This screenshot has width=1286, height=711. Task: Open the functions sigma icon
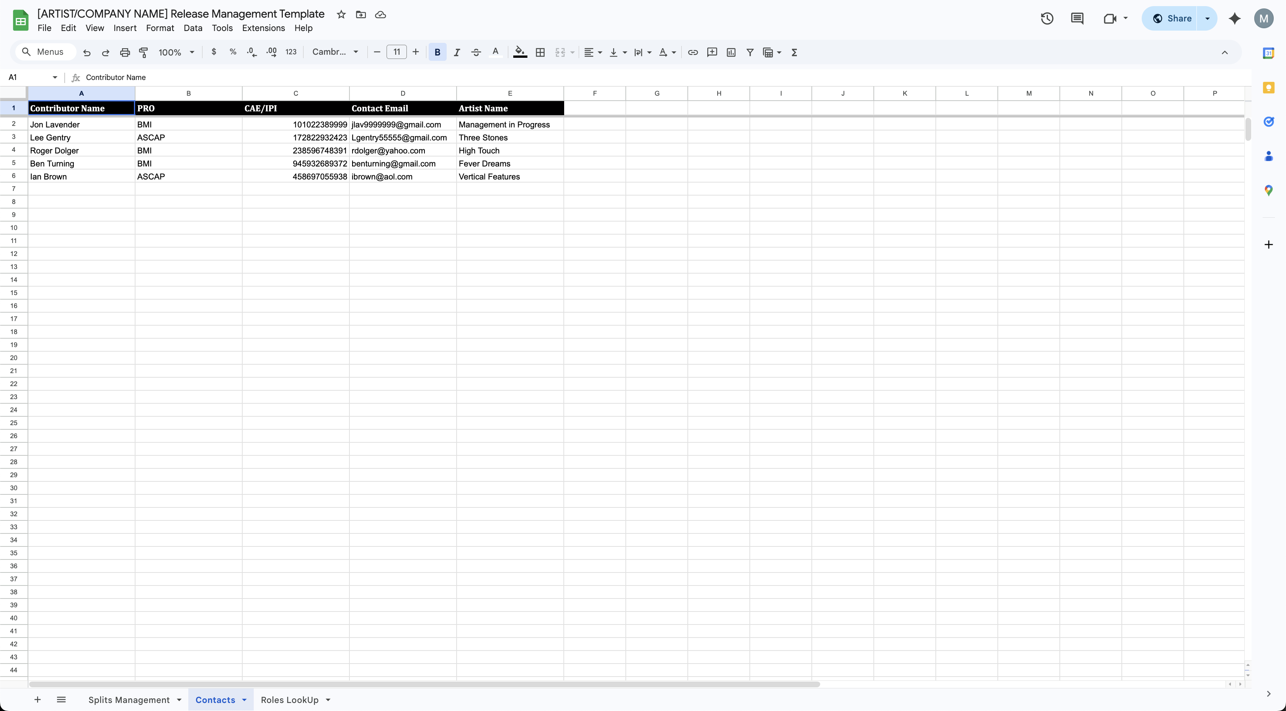tap(794, 52)
